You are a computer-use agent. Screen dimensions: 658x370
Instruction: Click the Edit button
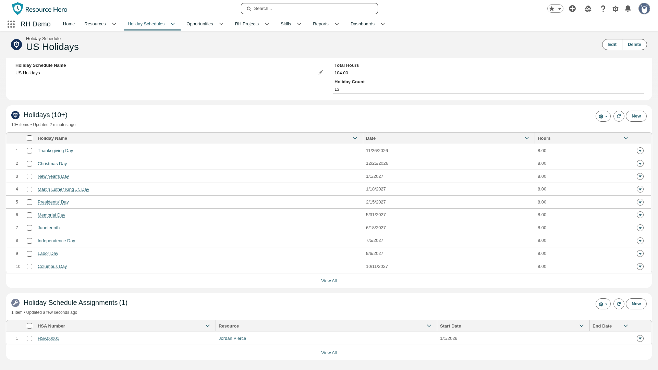click(x=612, y=45)
